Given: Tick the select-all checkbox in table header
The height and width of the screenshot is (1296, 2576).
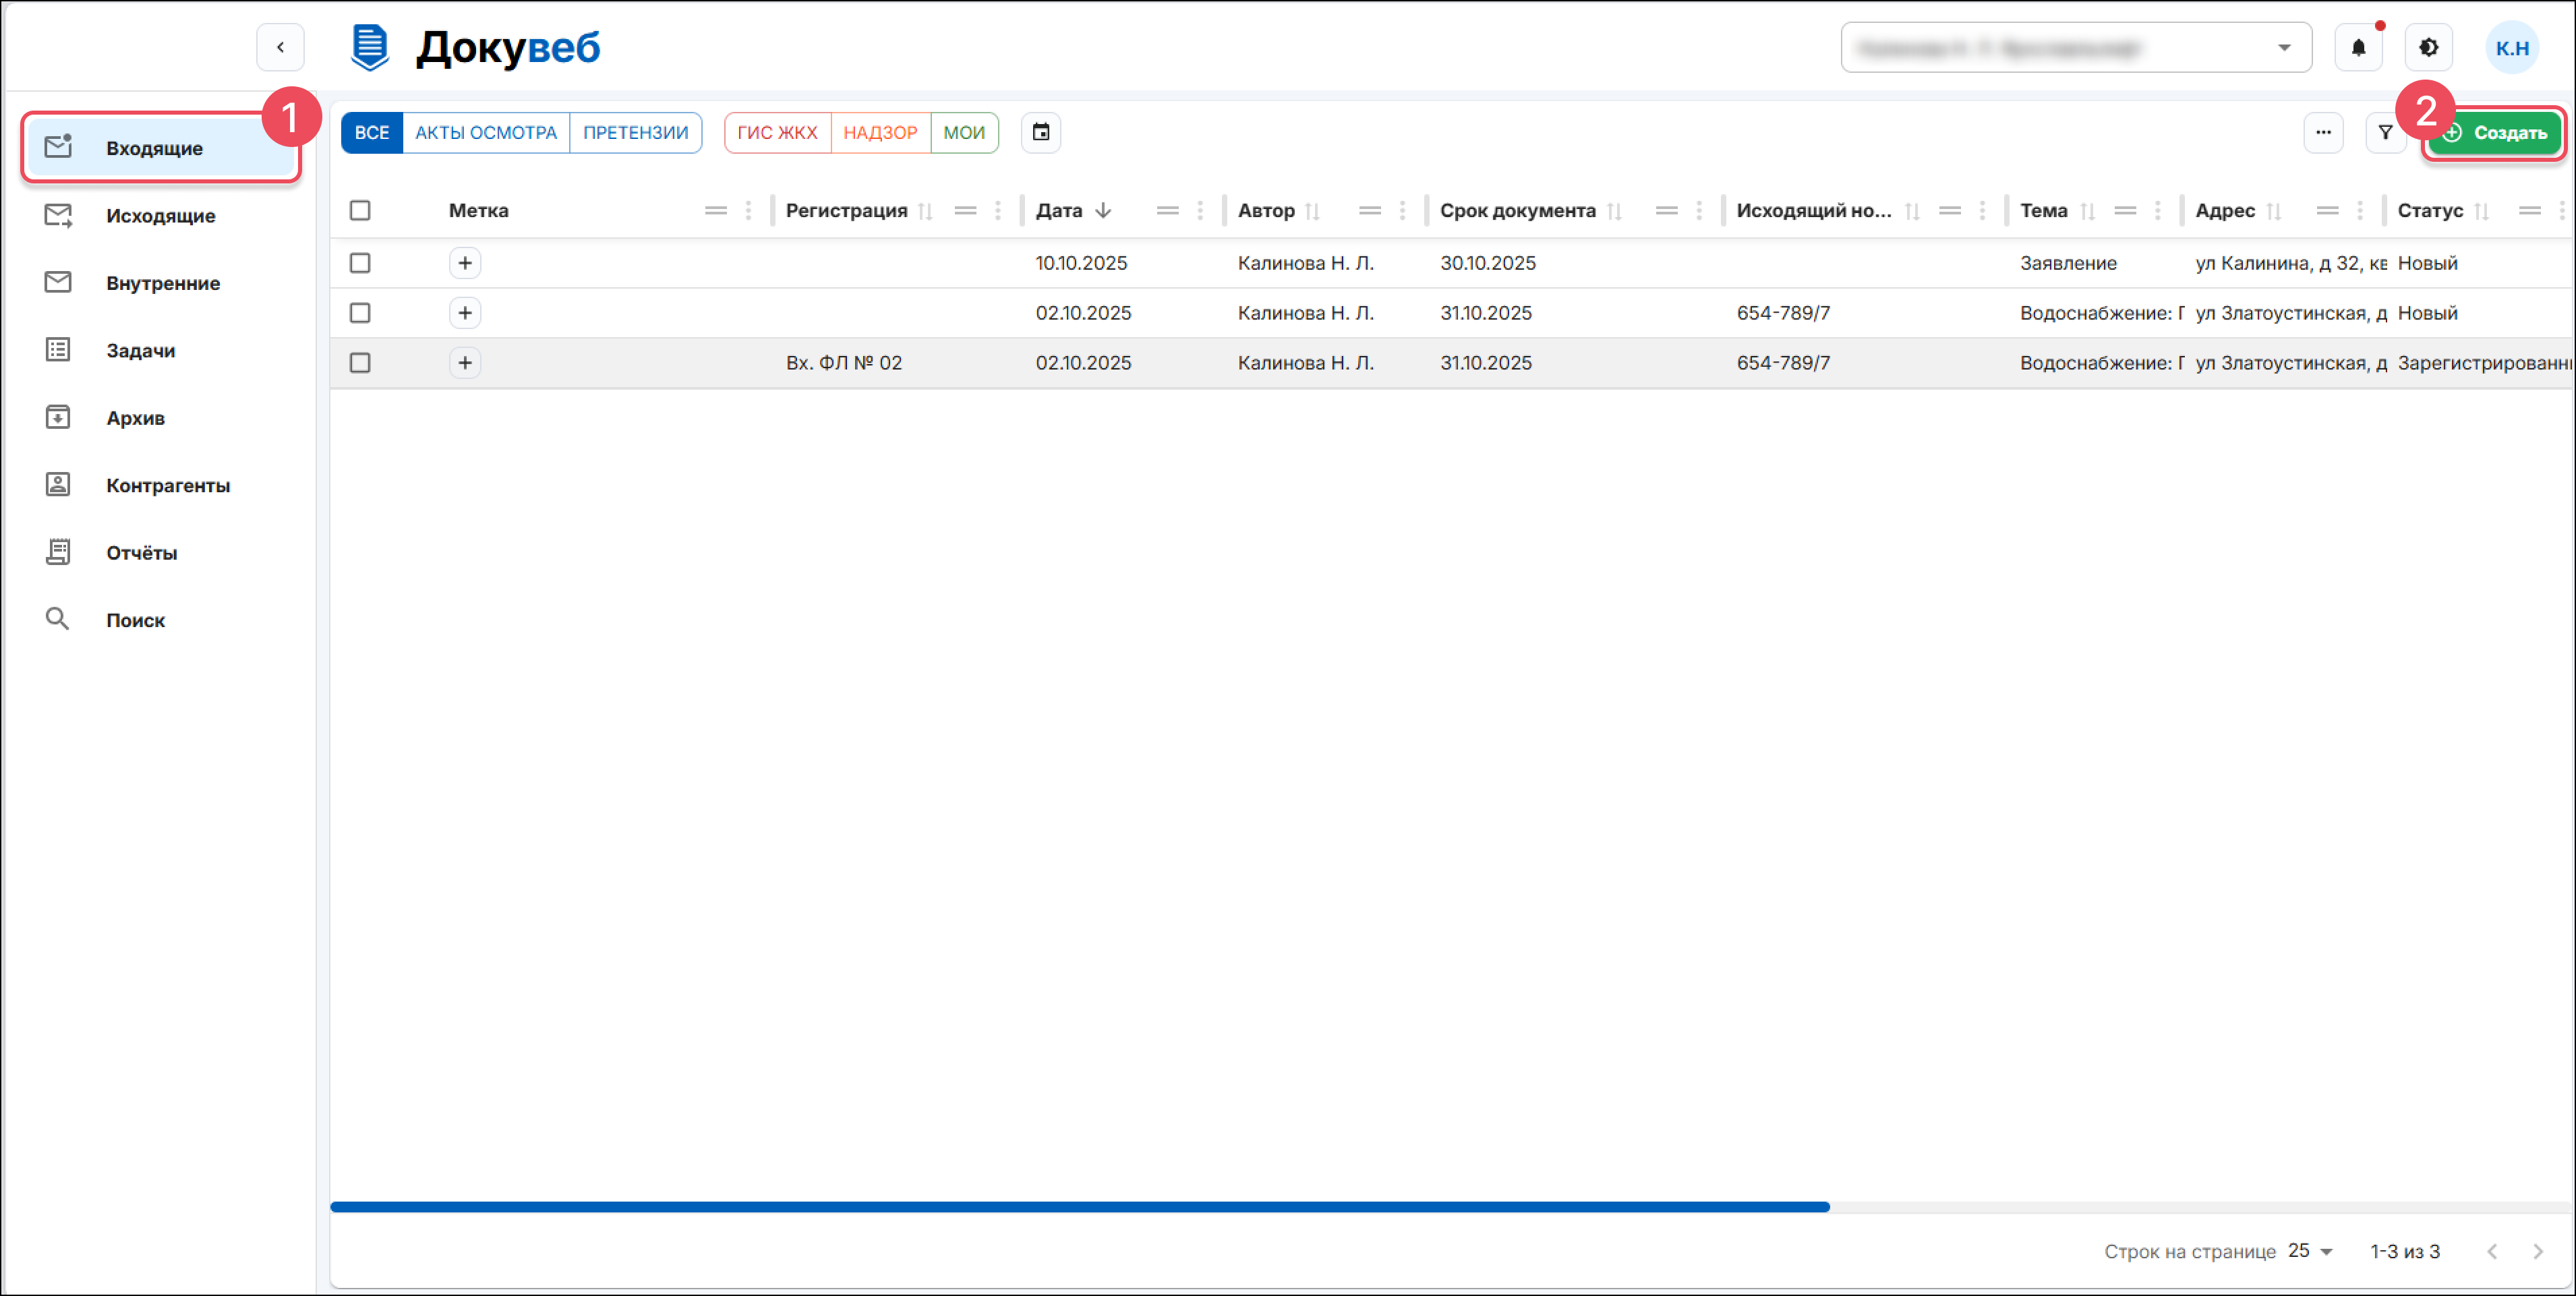Looking at the screenshot, I should [x=360, y=211].
